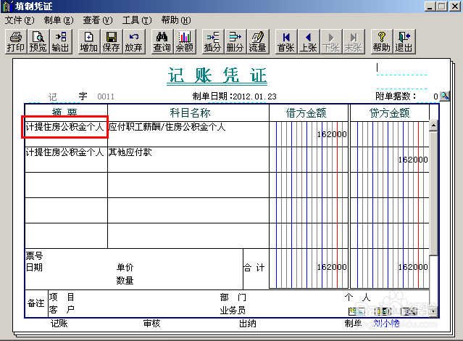Viewport: 463px width, 341px height.
Task: Open the 工具(T) menu
Action: click(x=137, y=20)
